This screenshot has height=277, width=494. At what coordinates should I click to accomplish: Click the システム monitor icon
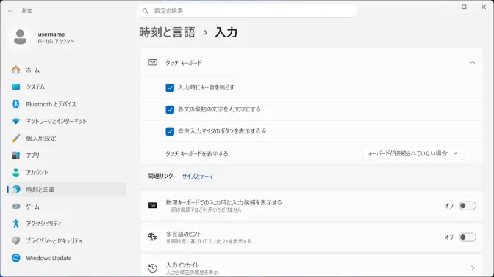click(15, 86)
